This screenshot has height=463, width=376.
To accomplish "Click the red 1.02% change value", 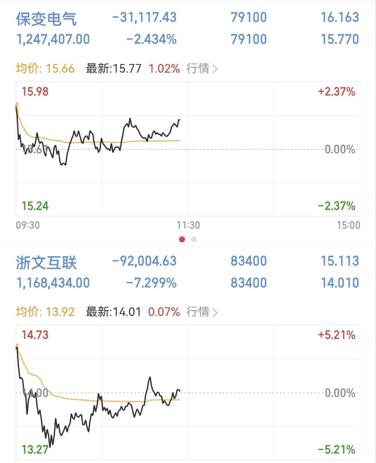I will (164, 68).
